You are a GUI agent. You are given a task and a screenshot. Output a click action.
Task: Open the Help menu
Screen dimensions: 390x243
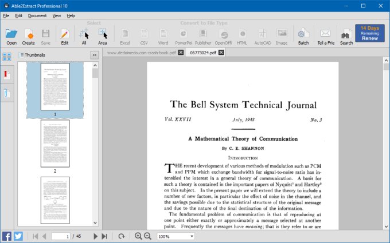71,15
